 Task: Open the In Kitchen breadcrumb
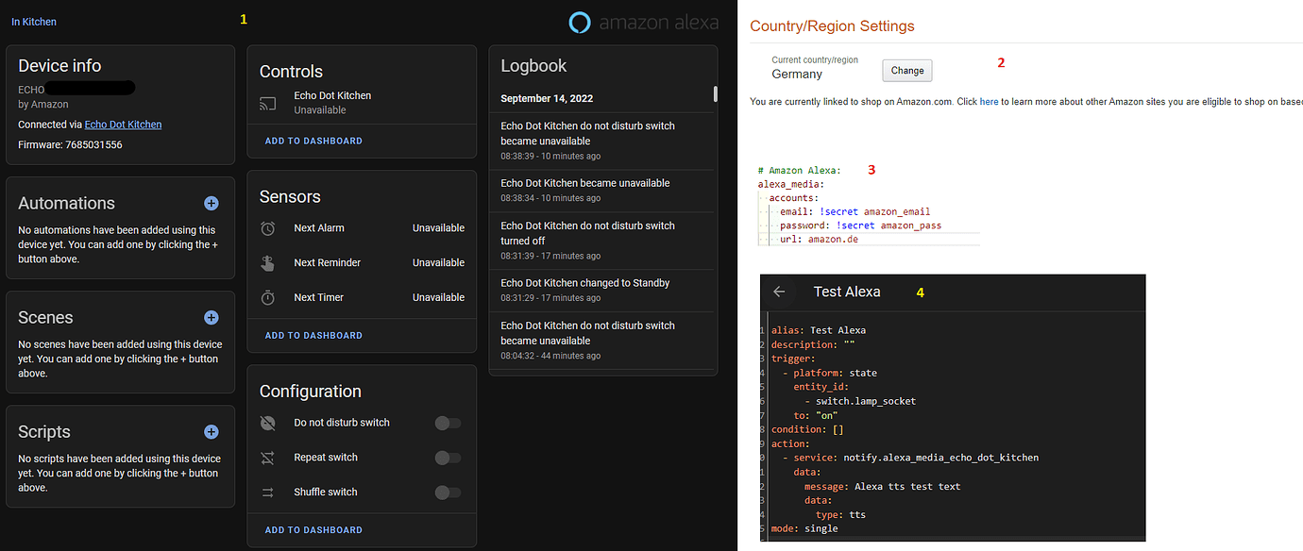[33, 21]
